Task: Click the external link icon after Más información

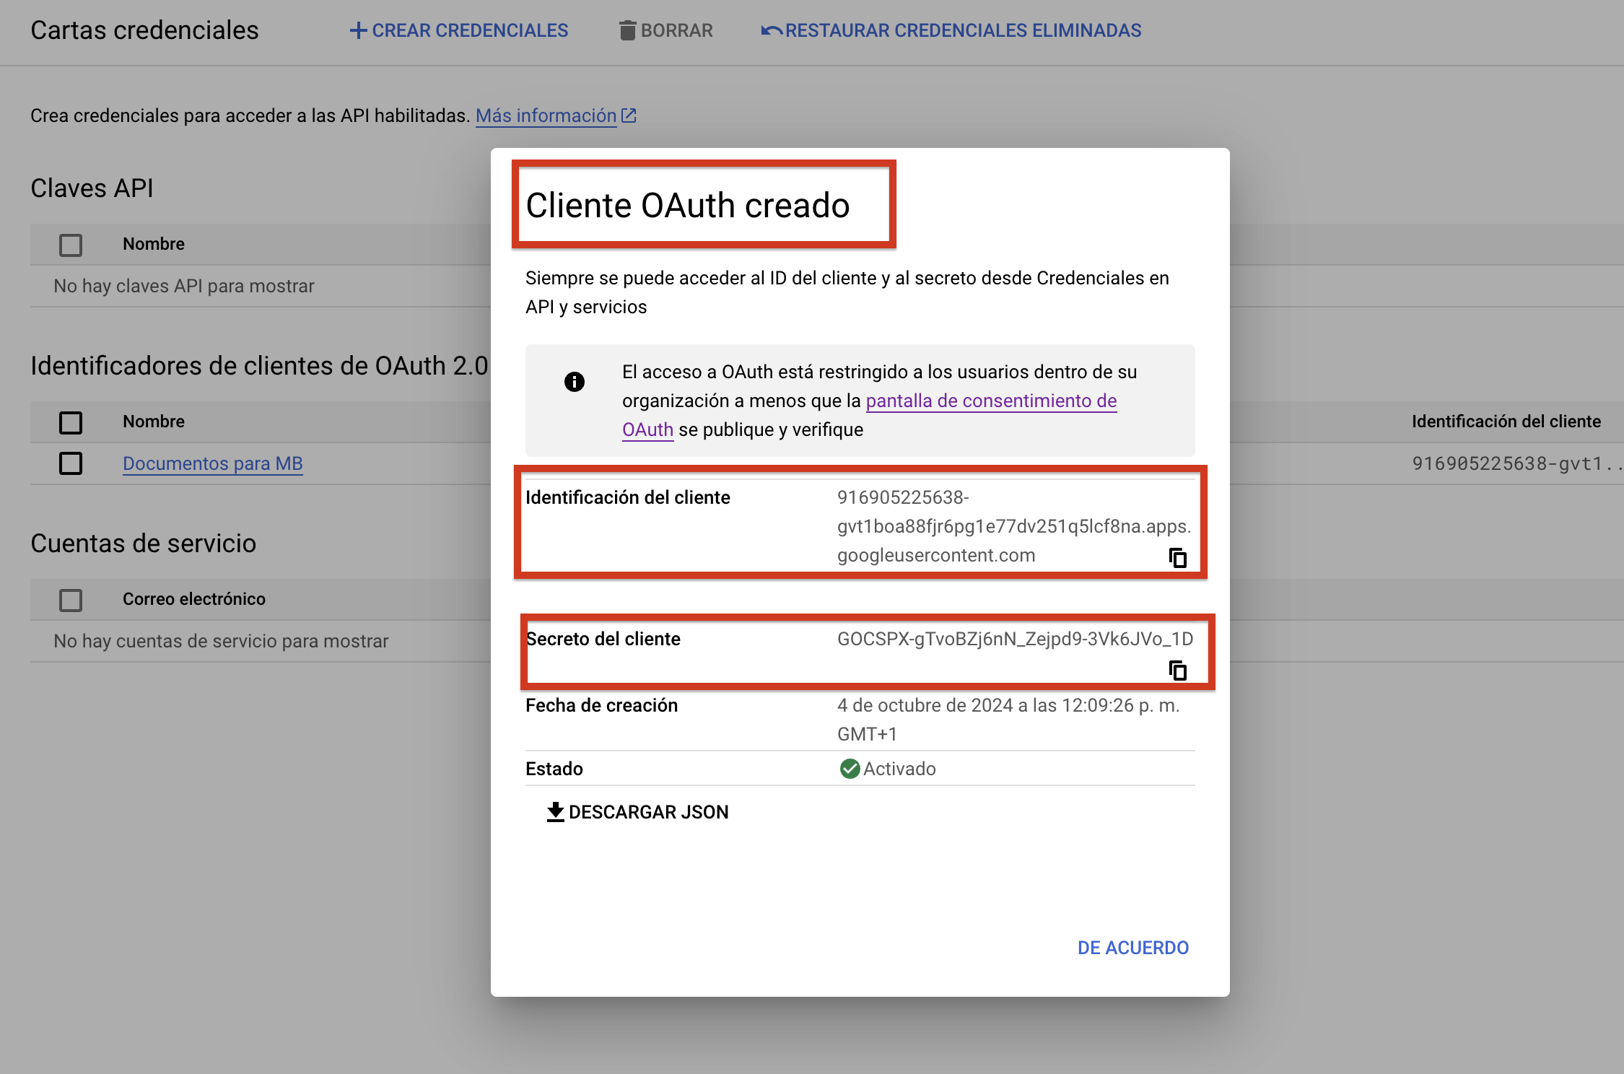Action: 629,115
